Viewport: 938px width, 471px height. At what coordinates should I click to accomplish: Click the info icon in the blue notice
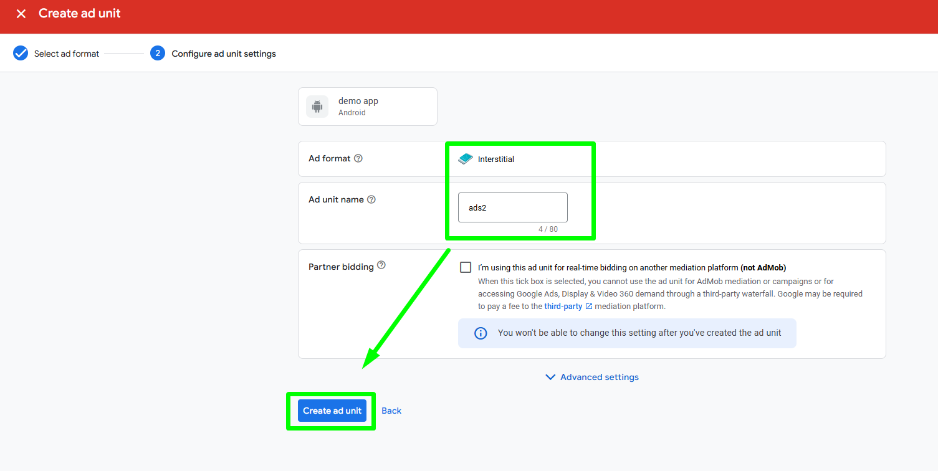pos(481,333)
